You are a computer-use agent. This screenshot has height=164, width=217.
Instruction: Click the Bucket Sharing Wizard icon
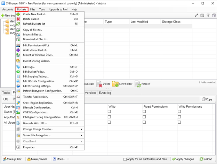(18, 61)
